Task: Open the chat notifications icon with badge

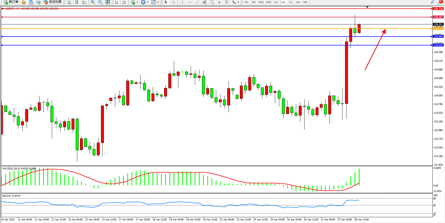Action: pyautogui.click(x=439, y=2)
